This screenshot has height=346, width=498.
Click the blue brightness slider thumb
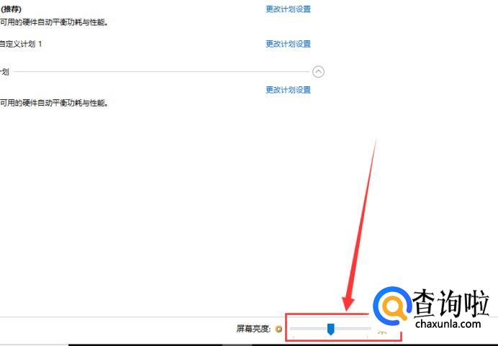pos(330,329)
